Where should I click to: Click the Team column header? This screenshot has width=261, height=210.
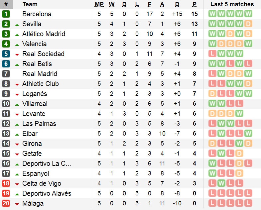30,4
